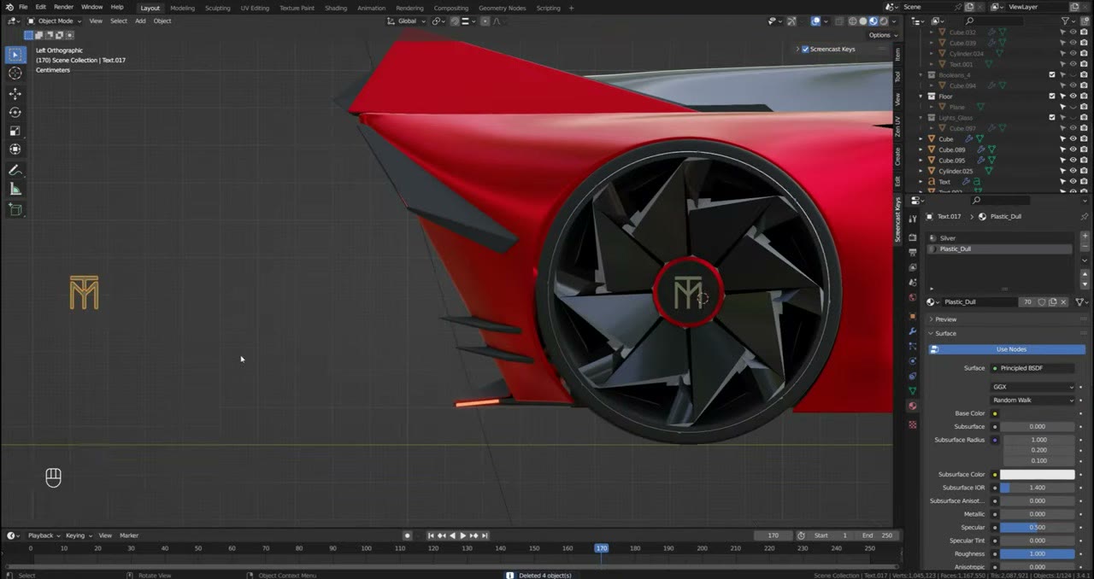Open the Object Data properties icon
This screenshot has height=579, width=1094.
coord(913,390)
